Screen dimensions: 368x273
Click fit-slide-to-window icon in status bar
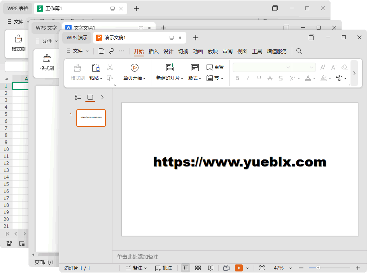(262, 268)
